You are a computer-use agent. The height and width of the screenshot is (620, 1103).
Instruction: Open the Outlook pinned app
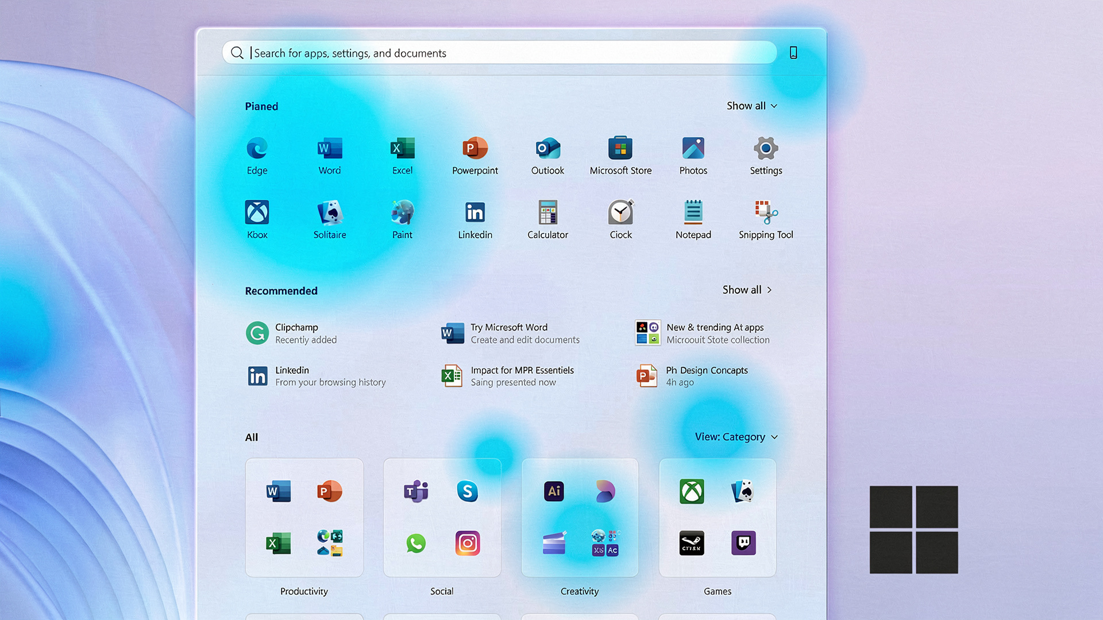547,149
